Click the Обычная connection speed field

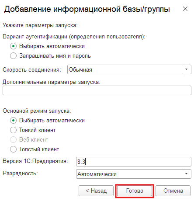(125, 69)
